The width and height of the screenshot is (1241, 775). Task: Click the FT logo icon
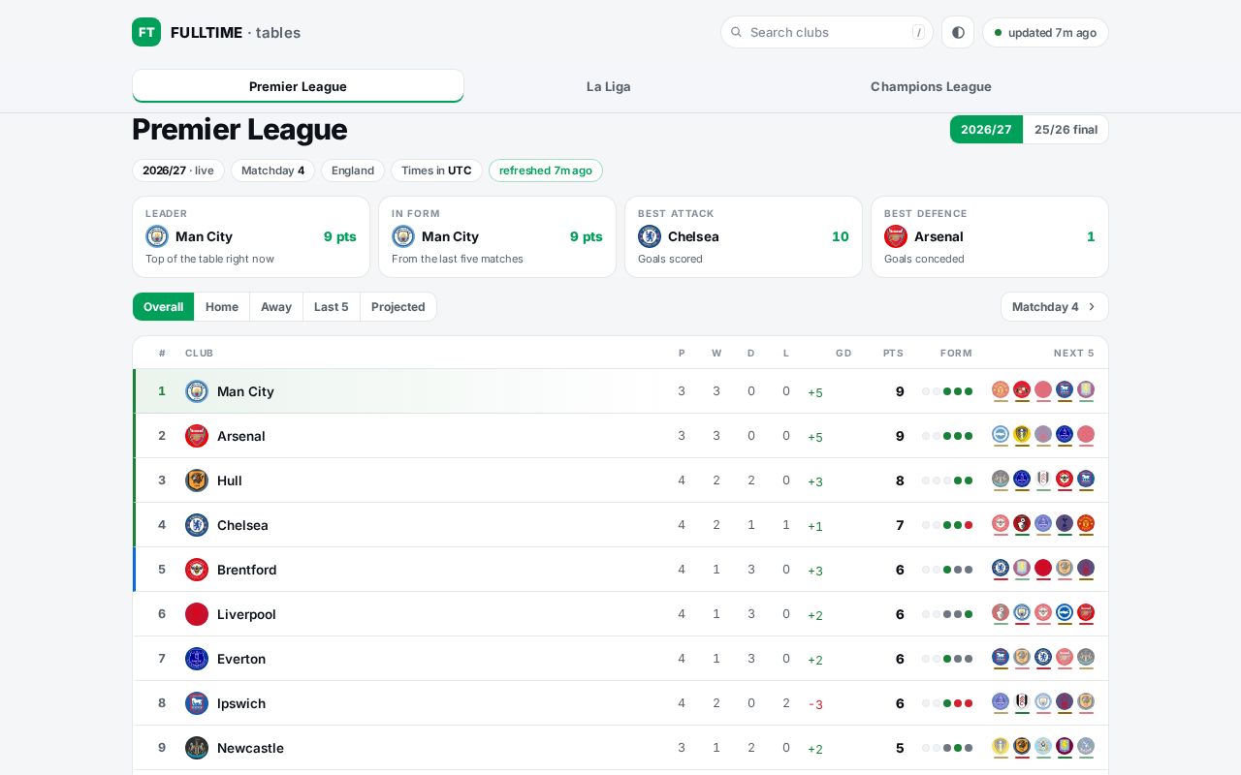146,32
